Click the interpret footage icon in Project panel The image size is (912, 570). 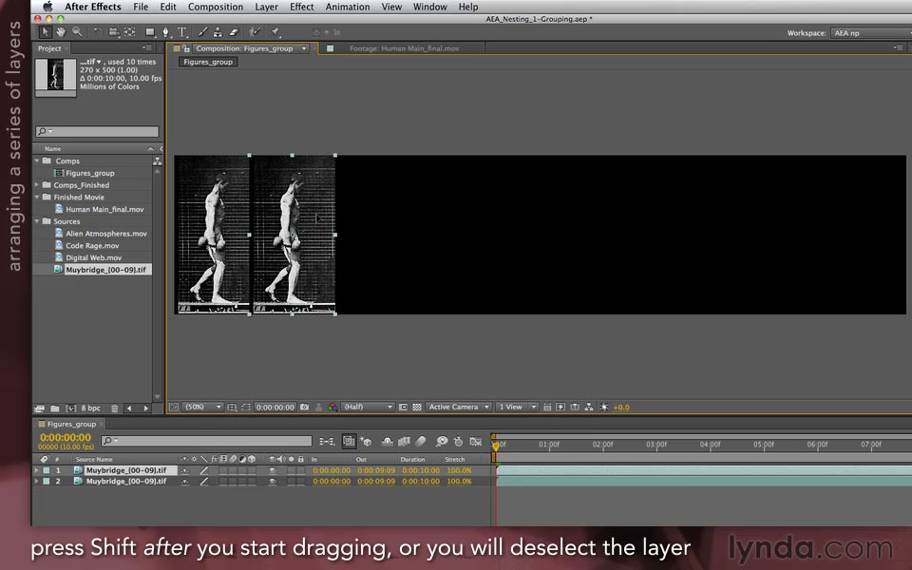(x=40, y=408)
